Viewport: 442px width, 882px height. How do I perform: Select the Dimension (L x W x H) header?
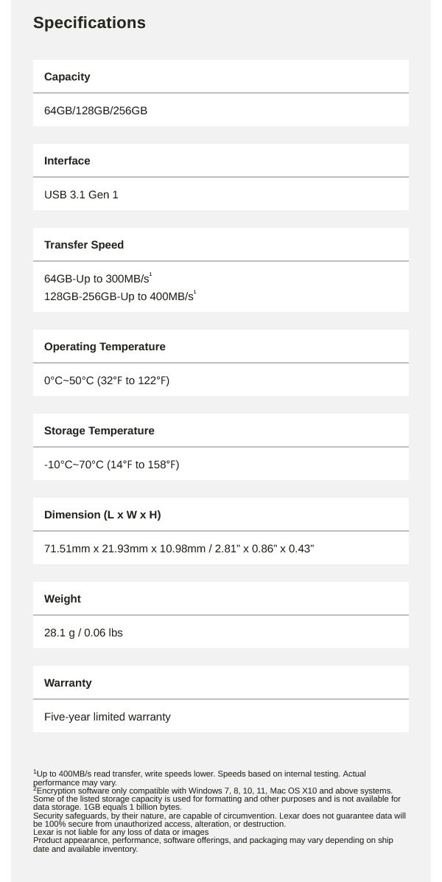pyautogui.click(x=221, y=515)
